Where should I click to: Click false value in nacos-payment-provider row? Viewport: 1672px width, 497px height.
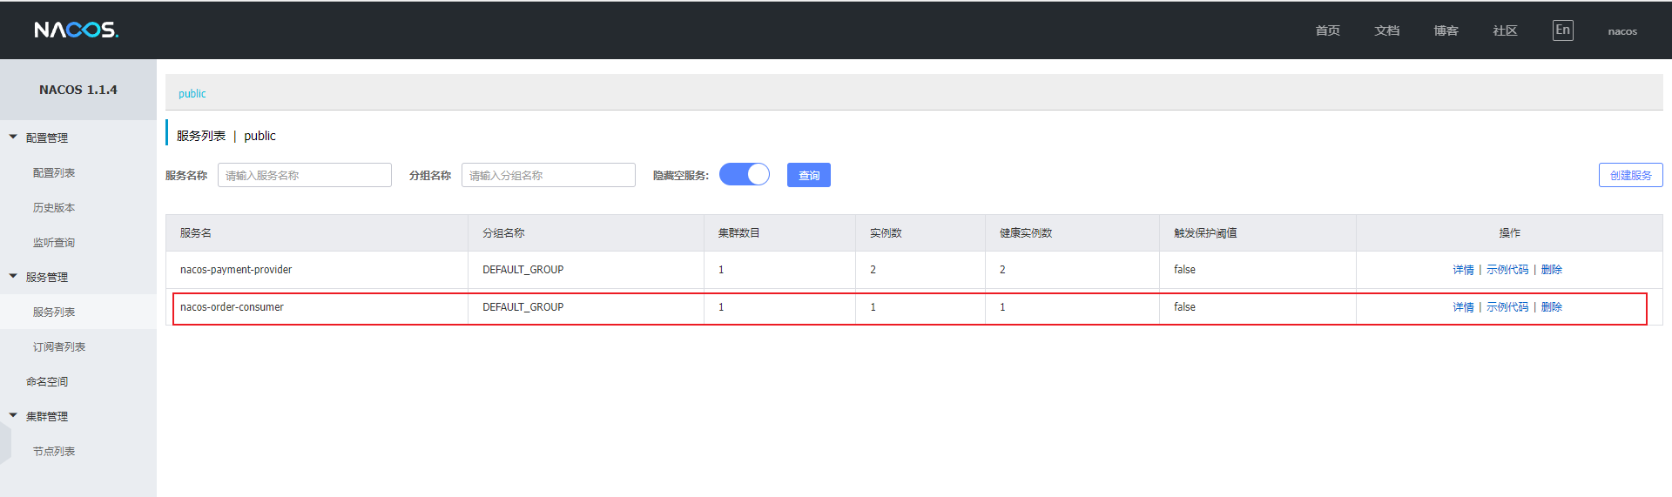click(x=1184, y=270)
